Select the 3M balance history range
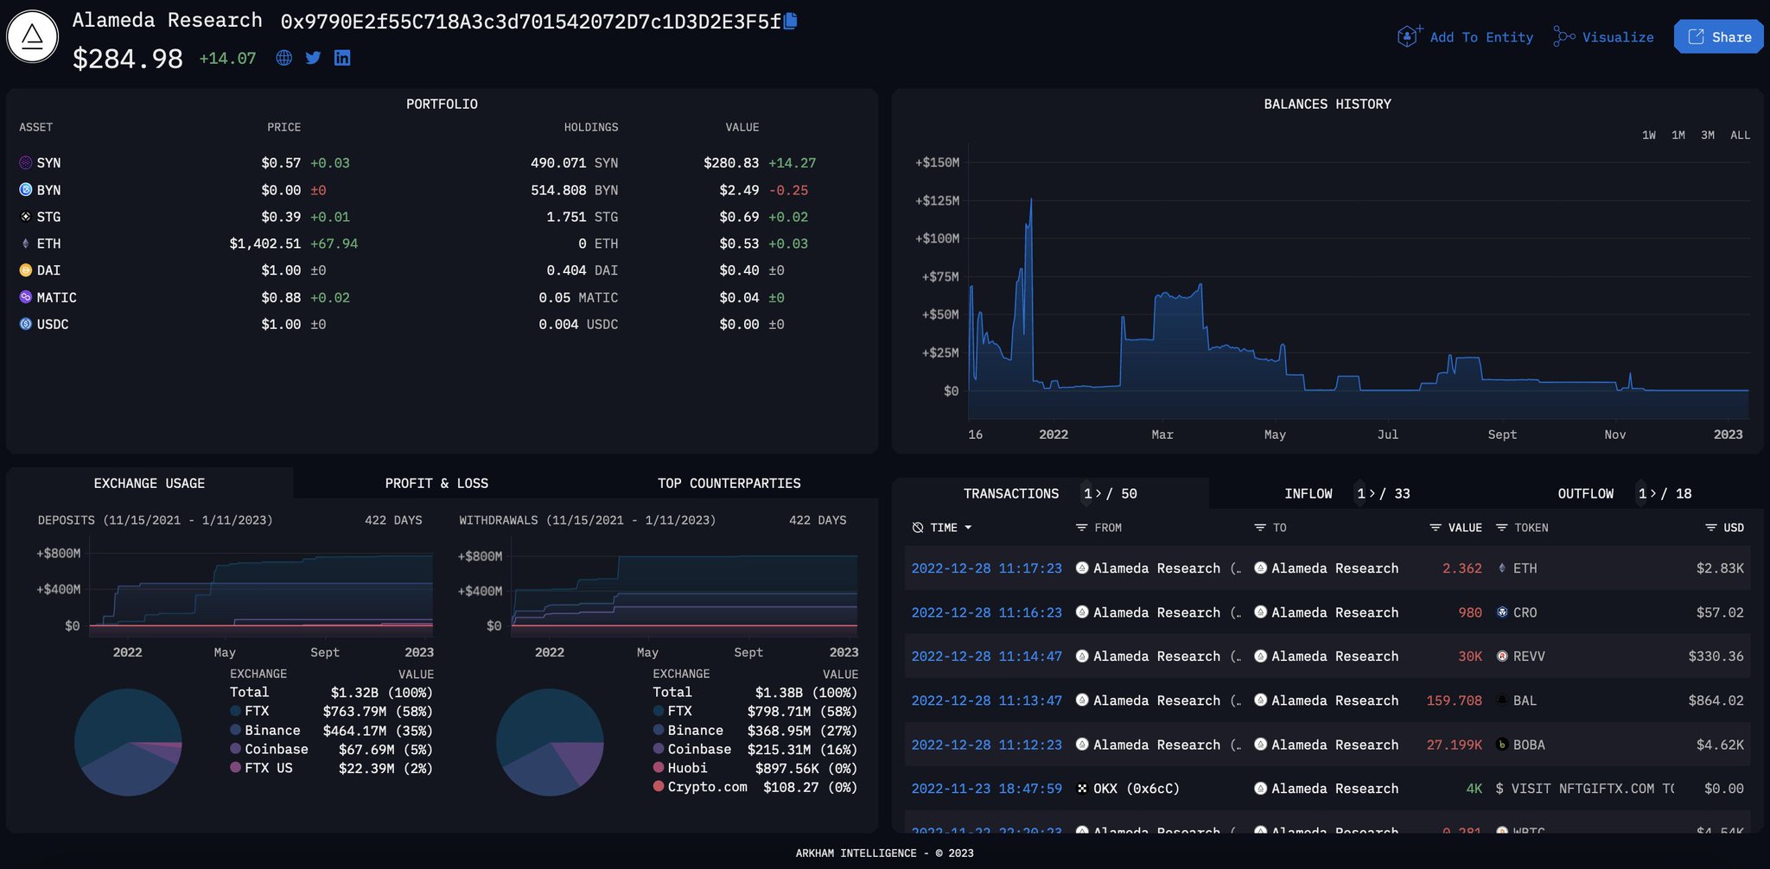 coord(1708,135)
